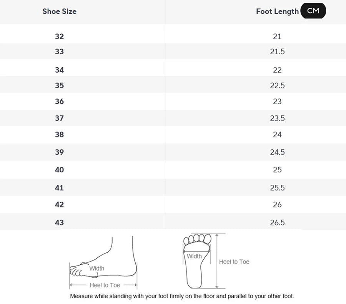Click the horizontal Heel to Toe arrow label

coord(105,285)
